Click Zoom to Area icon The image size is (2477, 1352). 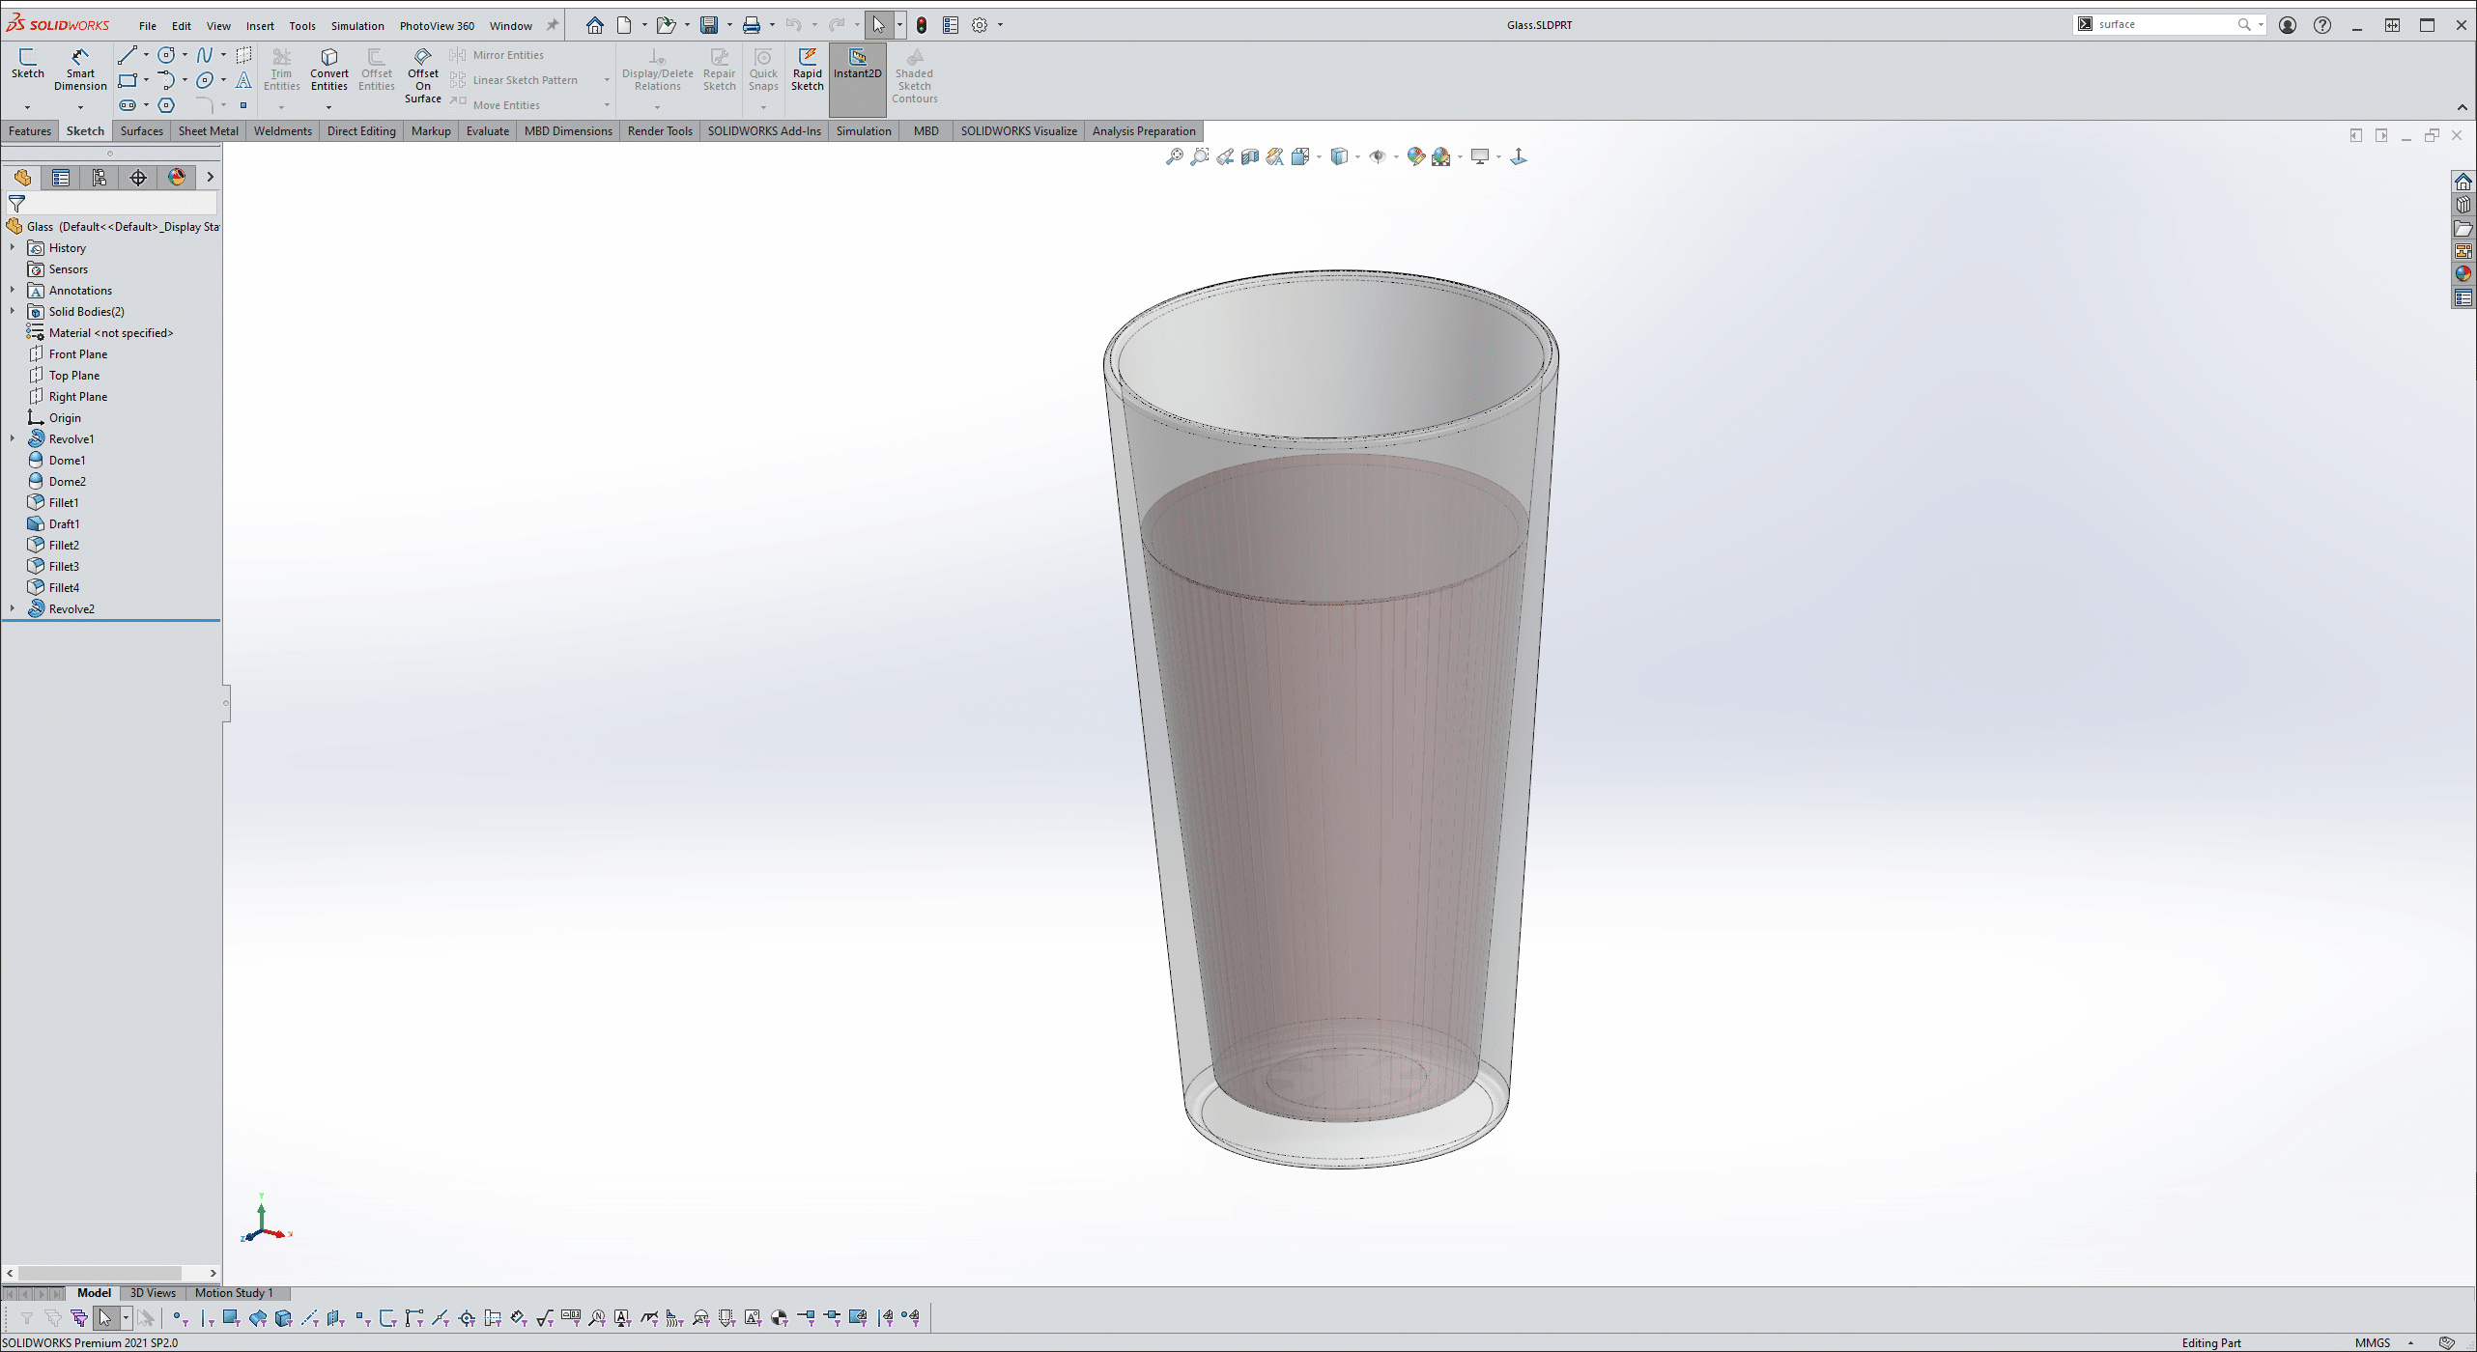click(x=1200, y=156)
